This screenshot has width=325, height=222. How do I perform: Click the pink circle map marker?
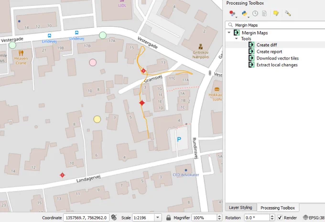[x=93, y=63]
